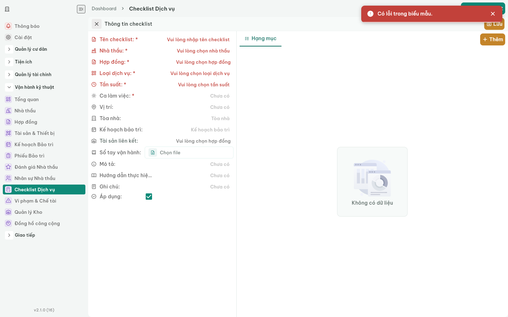Viewport: 508px width, 317px height.
Task: Go to Đồng hồ công cộng page
Action: click(x=44, y=223)
